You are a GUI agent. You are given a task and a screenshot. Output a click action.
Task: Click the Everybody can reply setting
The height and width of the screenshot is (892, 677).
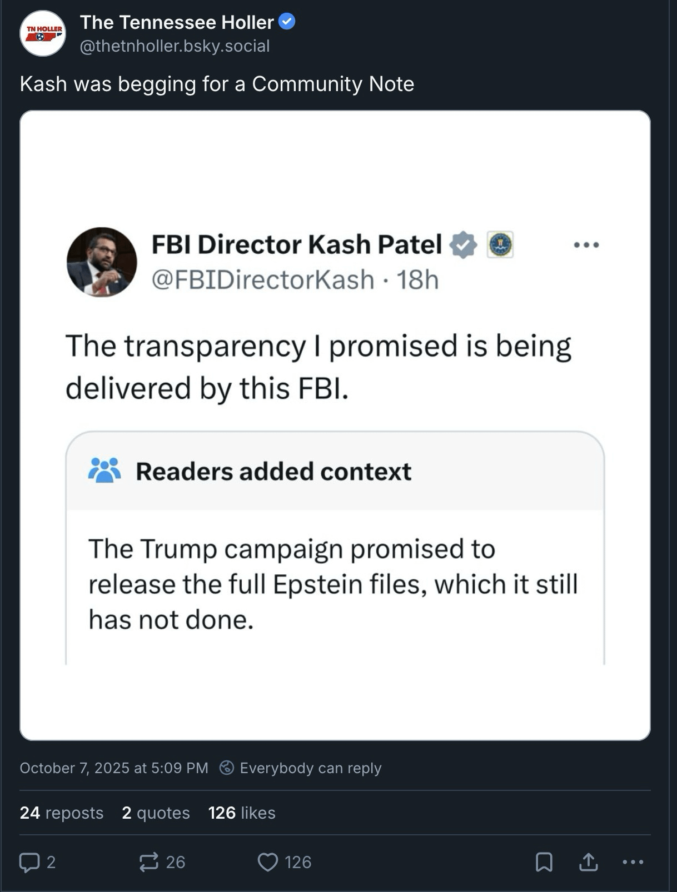tap(310, 768)
